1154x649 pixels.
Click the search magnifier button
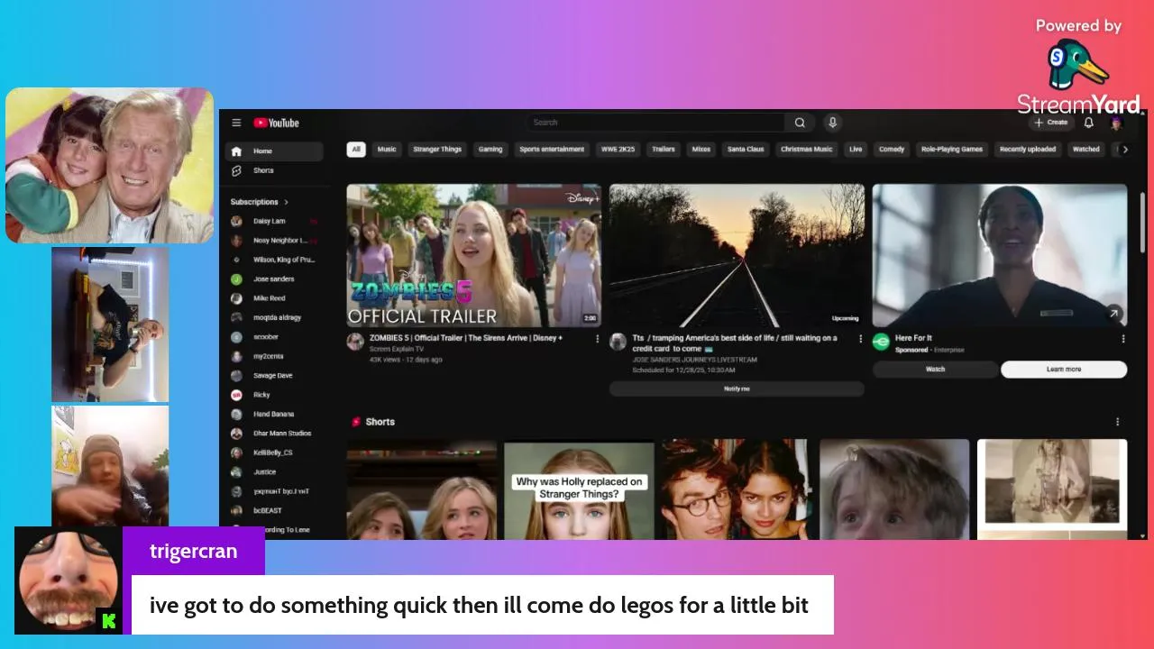click(x=800, y=123)
